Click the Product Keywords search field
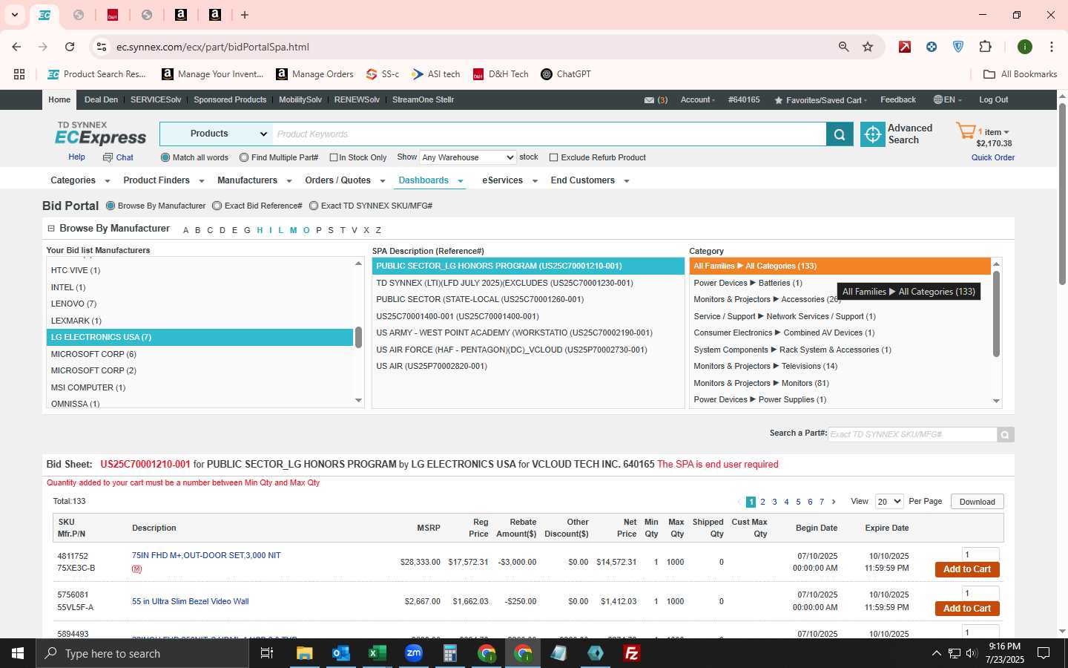This screenshot has width=1068, height=668. pyautogui.click(x=549, y=134)
